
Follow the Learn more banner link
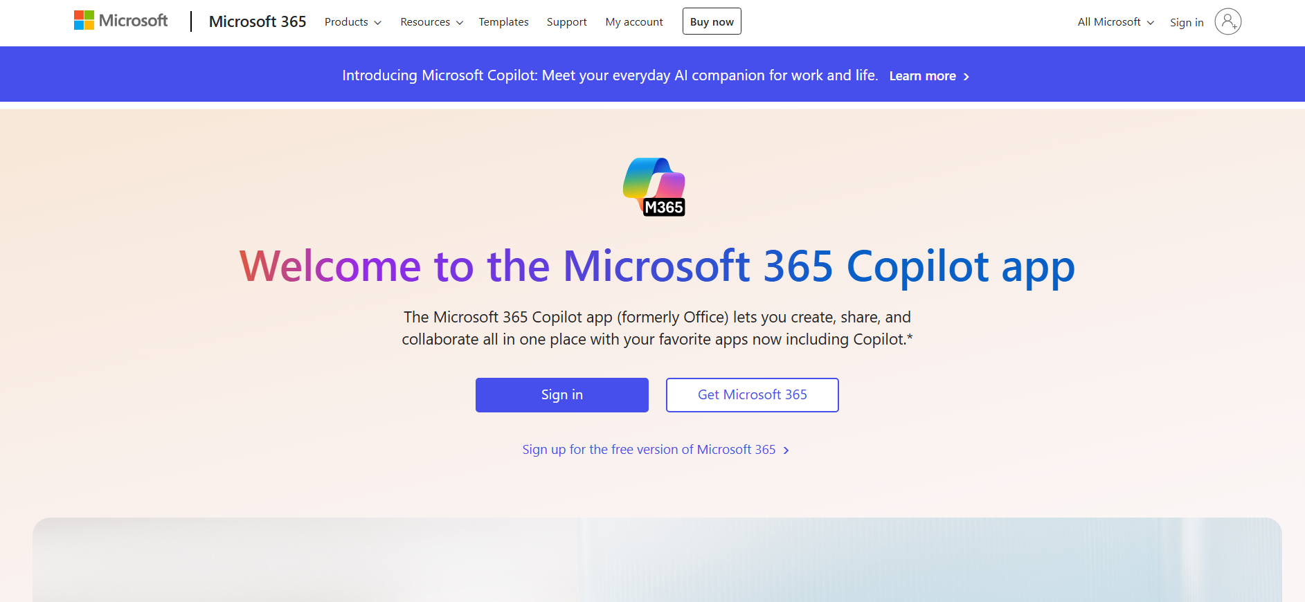922,76
